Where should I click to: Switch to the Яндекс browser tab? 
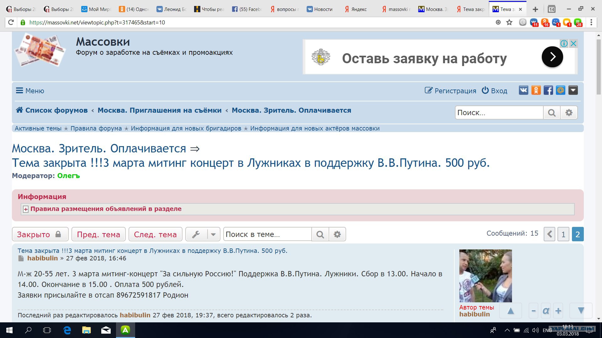coord(359,9)
